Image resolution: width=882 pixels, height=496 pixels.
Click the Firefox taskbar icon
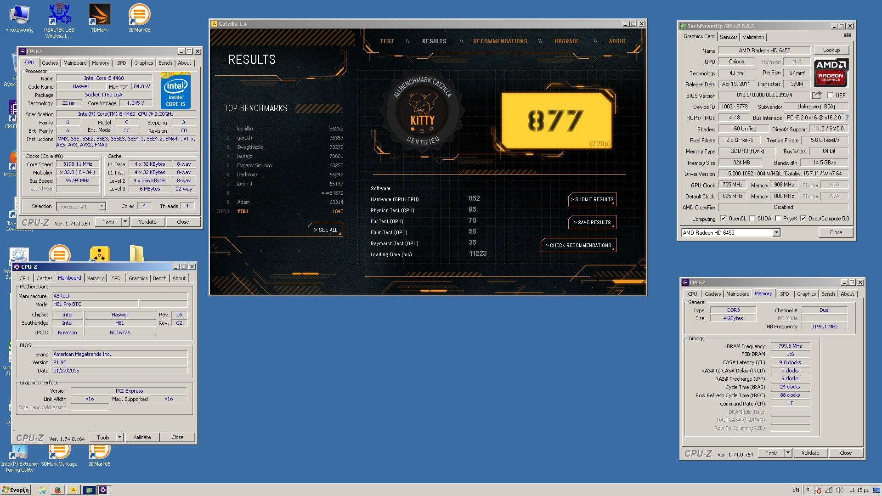click(57, 490)
